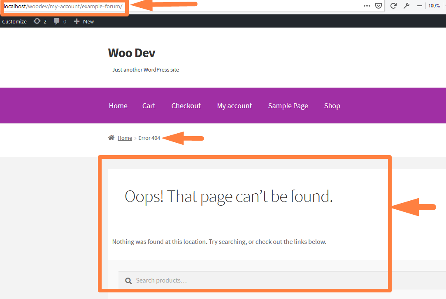Click the wrench developer tools icon
Image resolution: width=446 pixels, height=299 pixels.
(x=407, y=6)
